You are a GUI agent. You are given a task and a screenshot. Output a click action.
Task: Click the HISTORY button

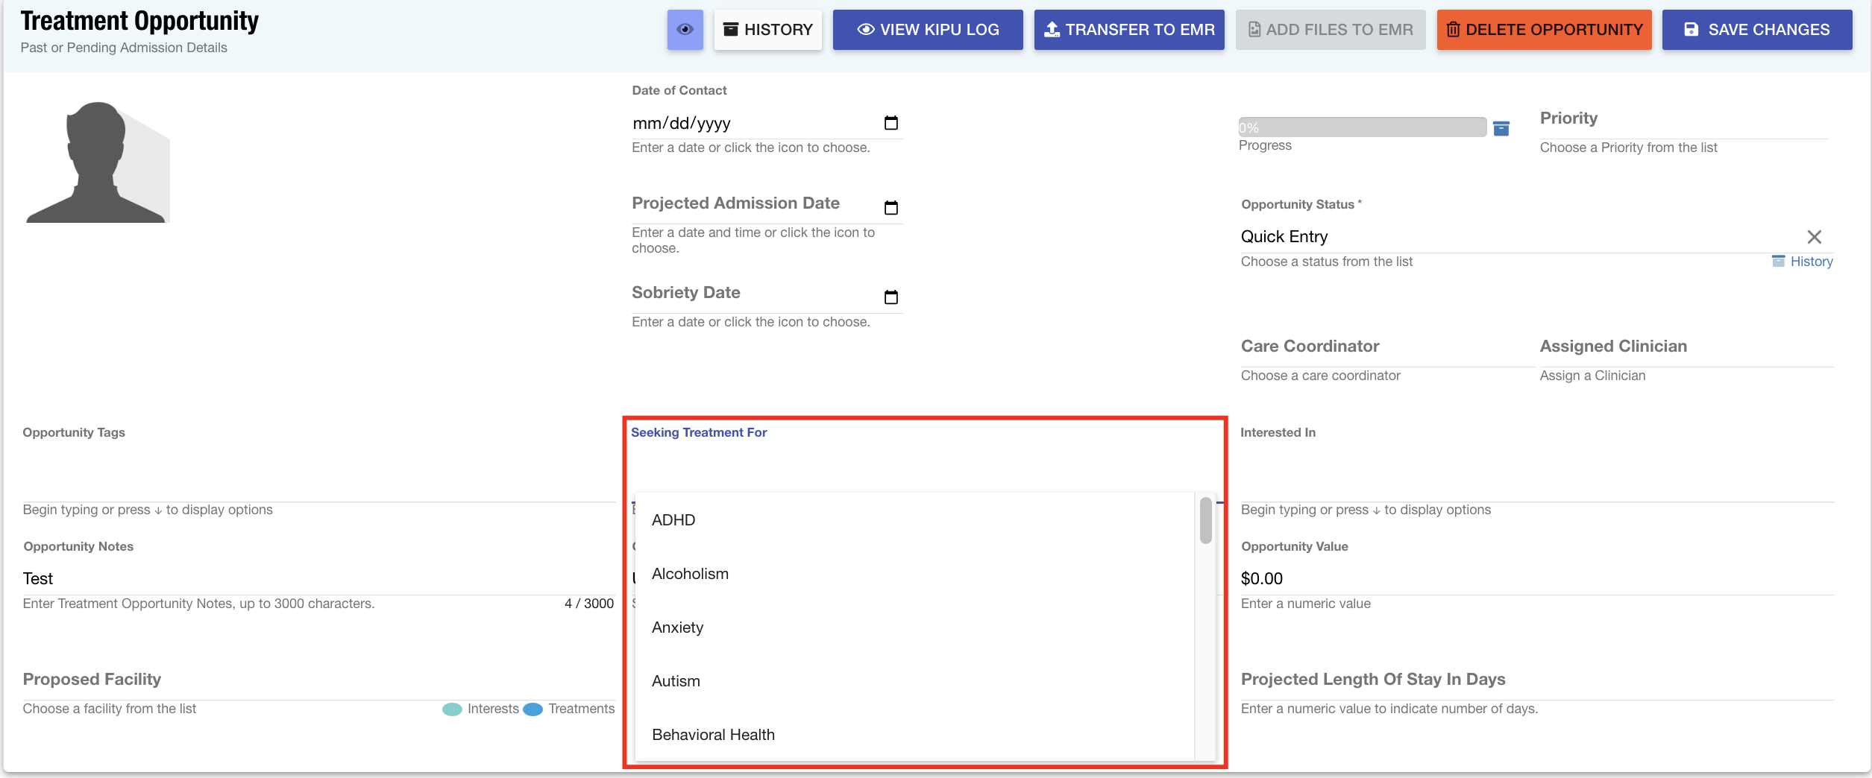coord(767,30)
